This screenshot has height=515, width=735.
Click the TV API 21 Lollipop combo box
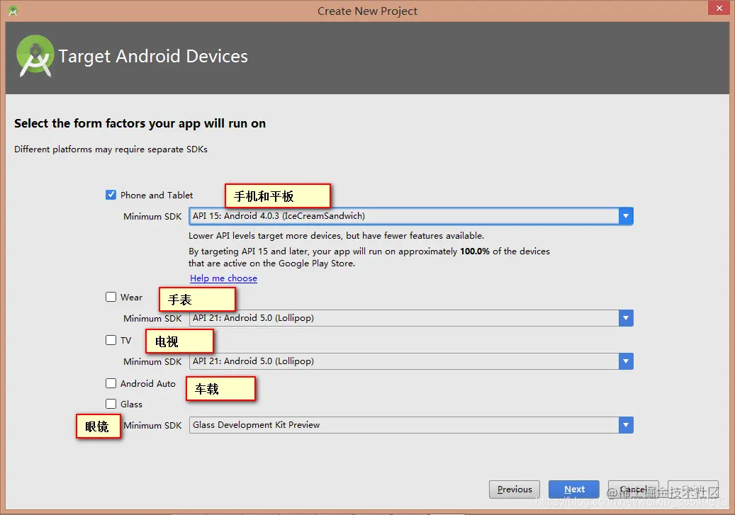click(x=410, y=361)
